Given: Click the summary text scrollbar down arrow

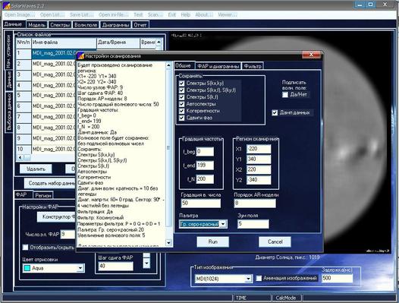Looking at the screenshot, I should coord(168,243).
